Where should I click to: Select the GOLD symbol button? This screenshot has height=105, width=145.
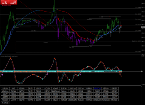13,88
